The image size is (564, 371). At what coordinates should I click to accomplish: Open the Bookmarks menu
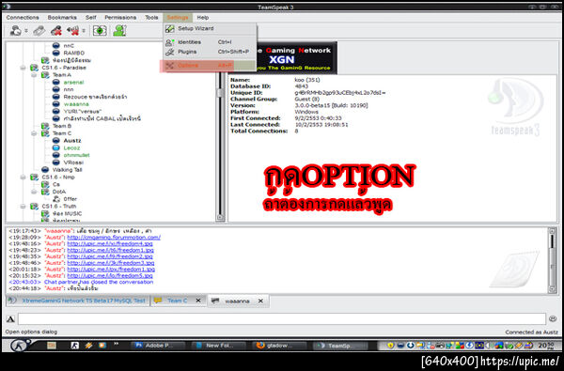[x=62, y=17]
